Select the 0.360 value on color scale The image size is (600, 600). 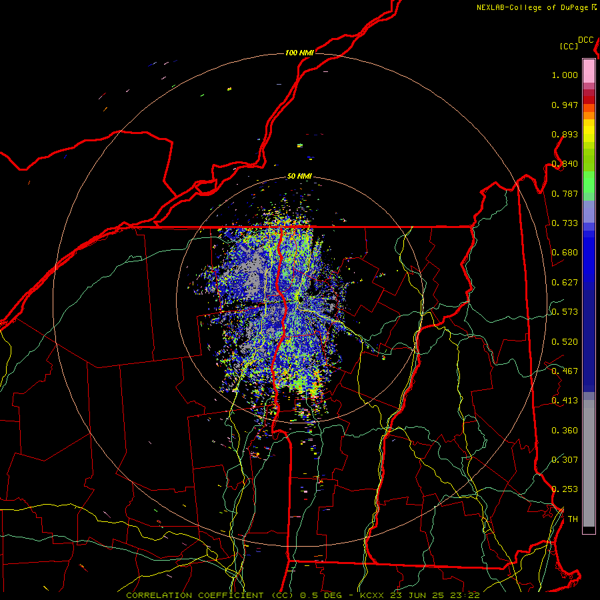(x=565, y=431)
